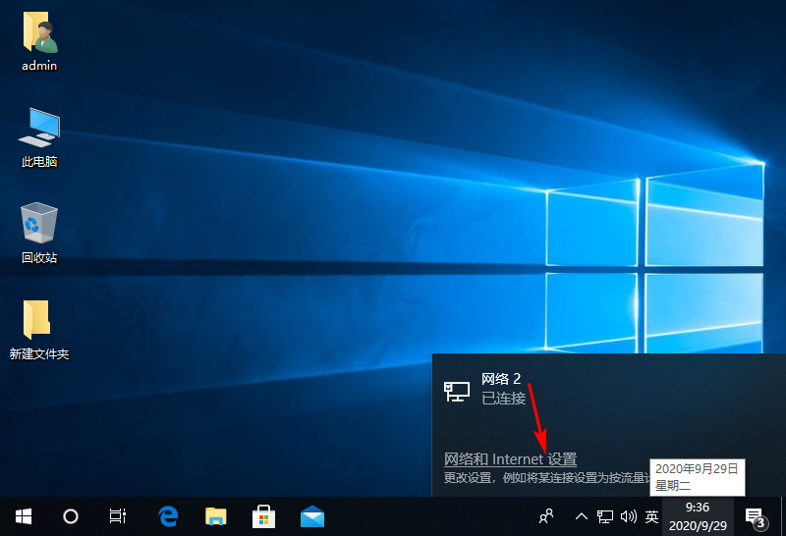Launch Microsoft Edge from the taskbar
Viewport: 786px width, 536px height.
coord(168,515)
